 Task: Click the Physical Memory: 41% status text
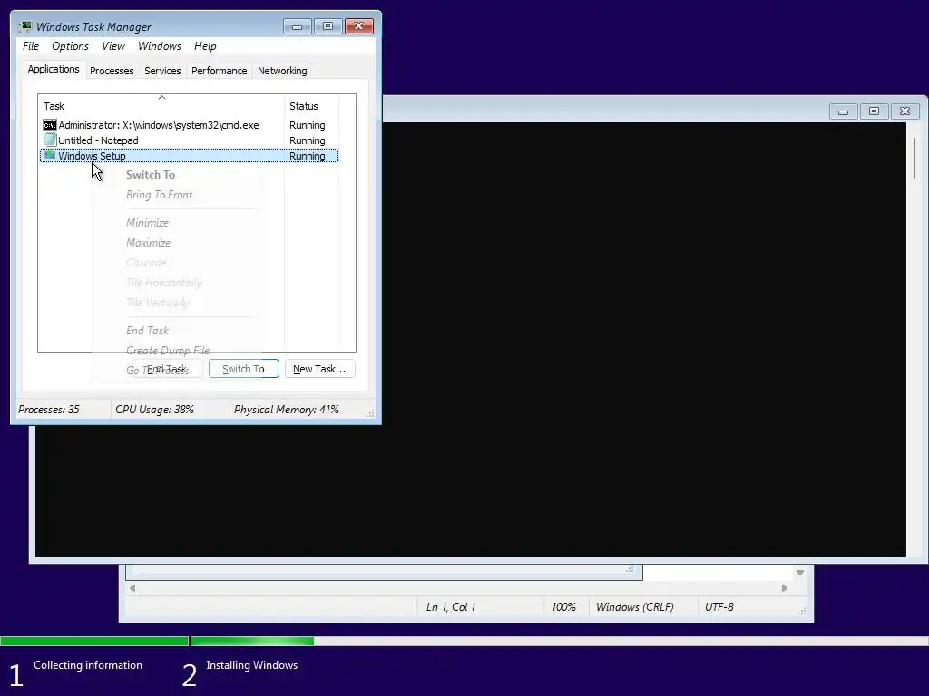pos(286,410)
